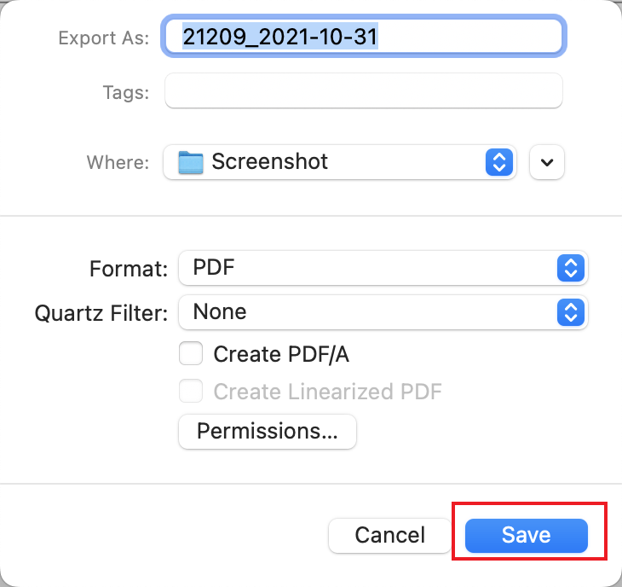Screen dimensions: 622x587
Task: Click the "Export As:" label text
Action: 103,38
